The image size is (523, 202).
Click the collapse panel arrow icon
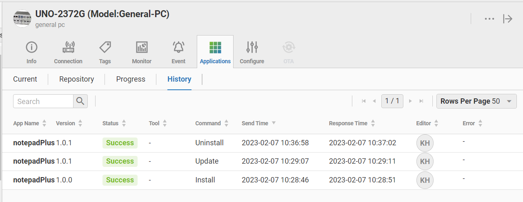pyautogui.click(x=507, y=19)
